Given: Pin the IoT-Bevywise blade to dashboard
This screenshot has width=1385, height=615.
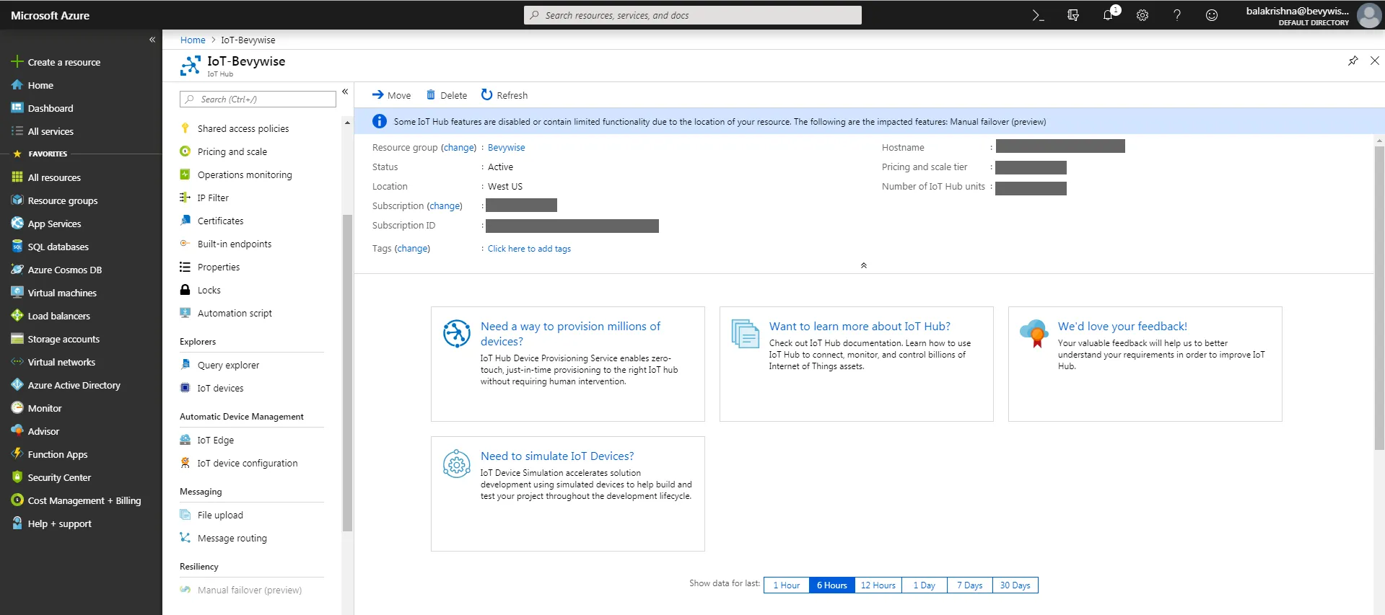Looking at the screenshot, I should pos(1353,61).
